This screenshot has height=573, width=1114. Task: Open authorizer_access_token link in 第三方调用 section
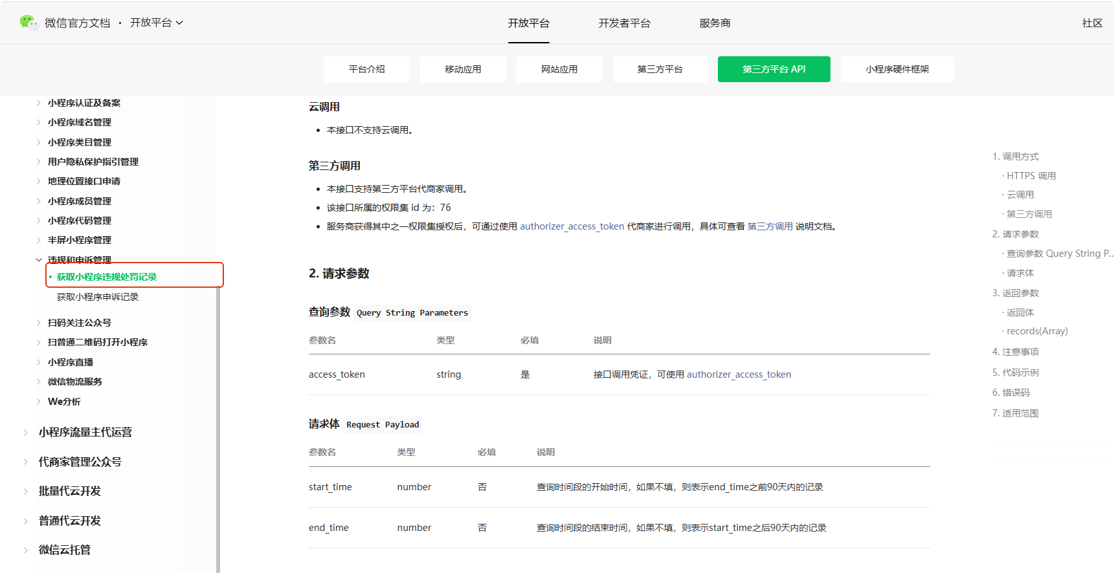coord(572,226)
